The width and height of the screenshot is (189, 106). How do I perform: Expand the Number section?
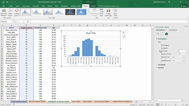(157, 68)
